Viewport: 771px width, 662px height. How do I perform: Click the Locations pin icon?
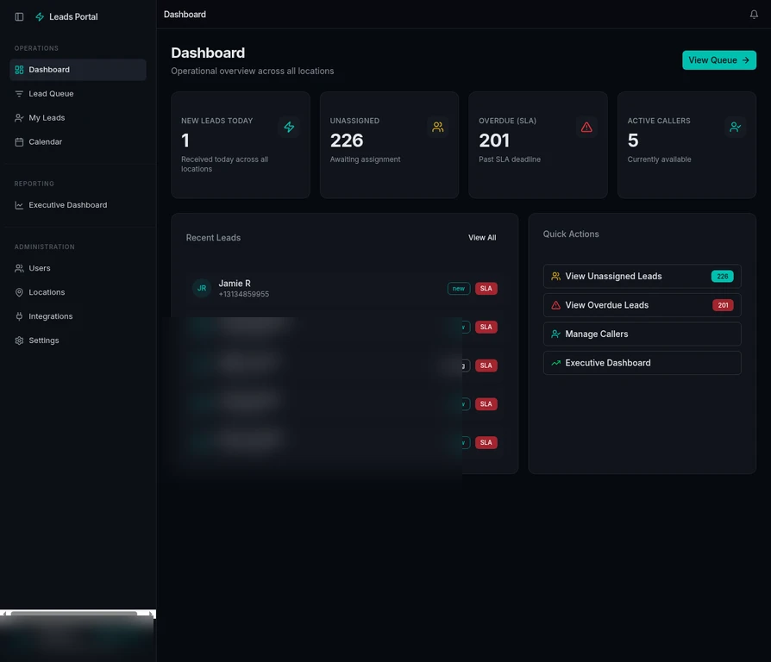[19, 292]
